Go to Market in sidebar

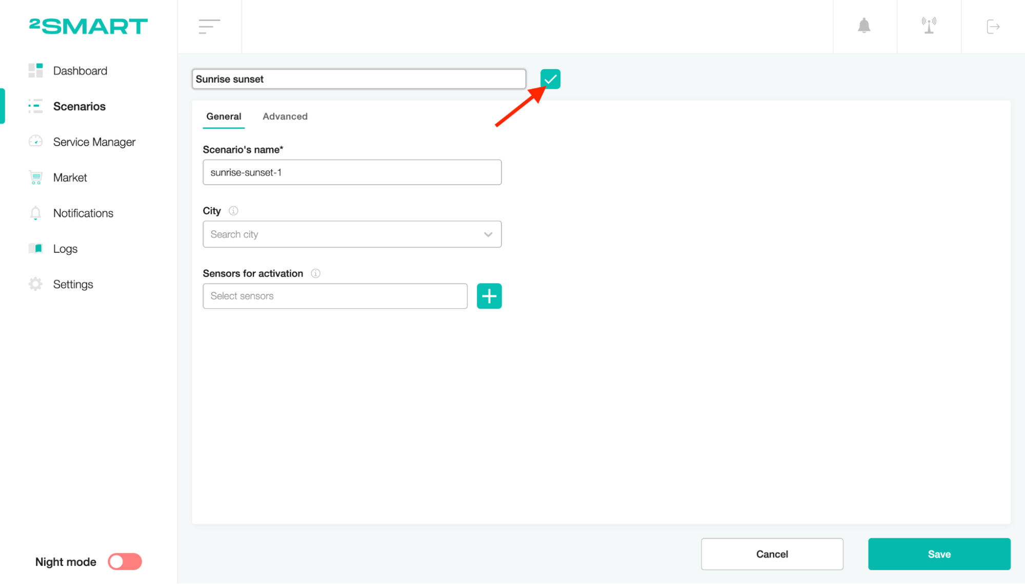(x=70, y=177)
